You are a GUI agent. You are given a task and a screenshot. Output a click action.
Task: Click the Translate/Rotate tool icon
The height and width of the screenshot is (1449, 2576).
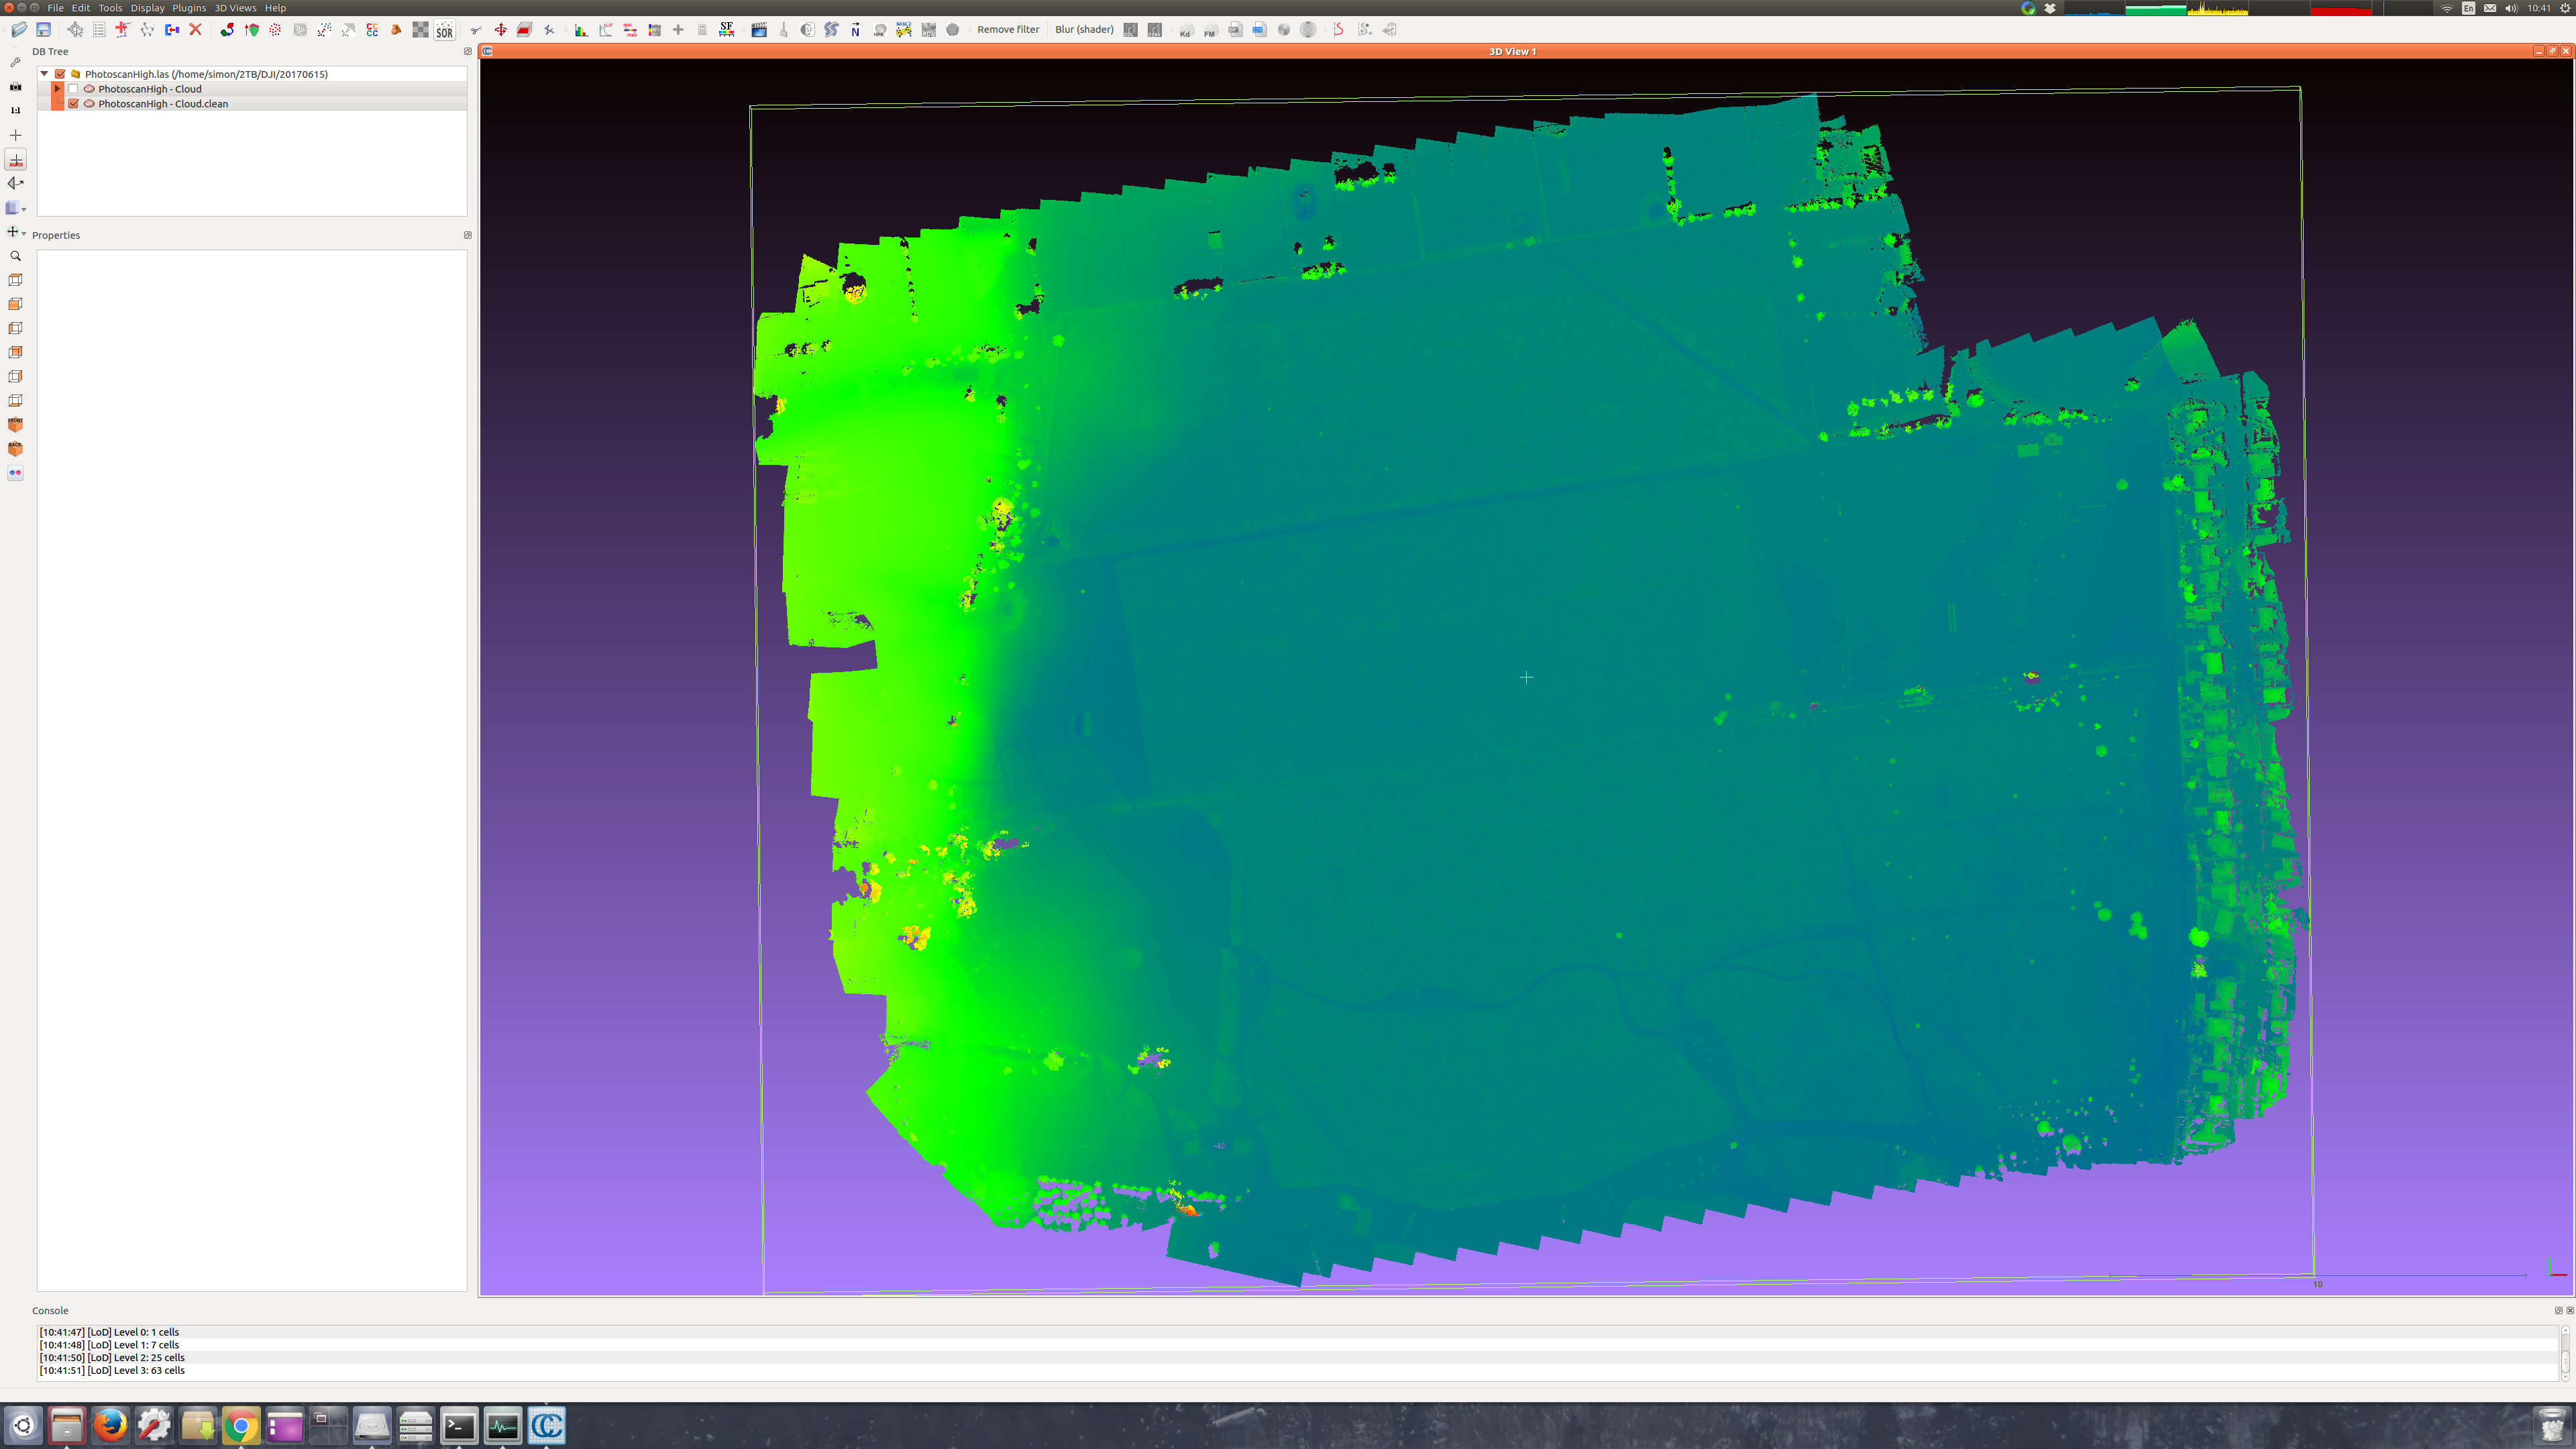point(500,30)
